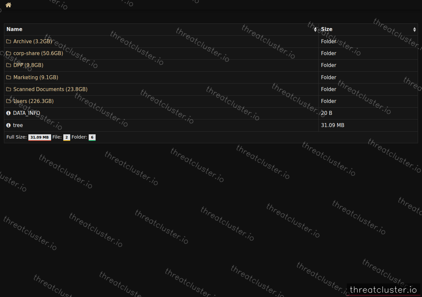Screen dimensions: 422x297
Task: Click the threatcluster.io logo at bottom right
Action: [x=383, y=290]
